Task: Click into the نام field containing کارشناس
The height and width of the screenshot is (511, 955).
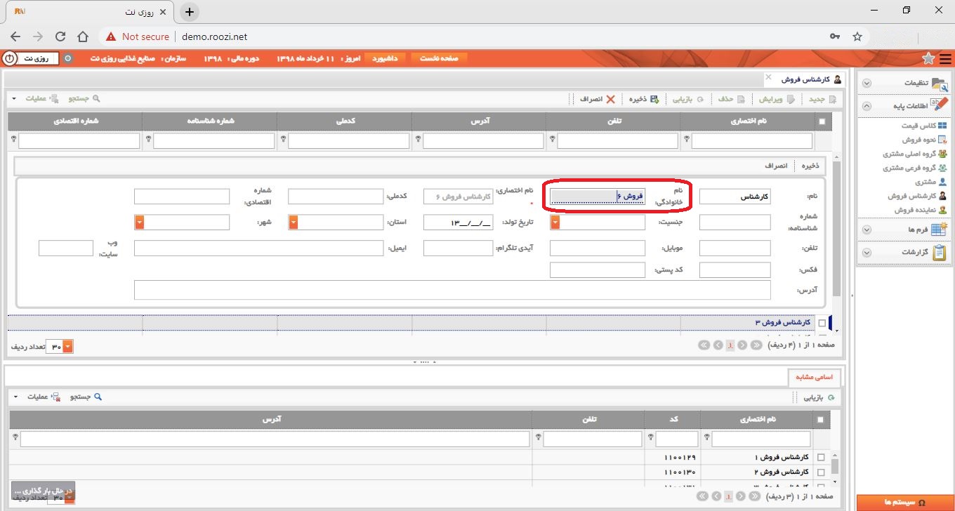Action: (x=735, y=197)
